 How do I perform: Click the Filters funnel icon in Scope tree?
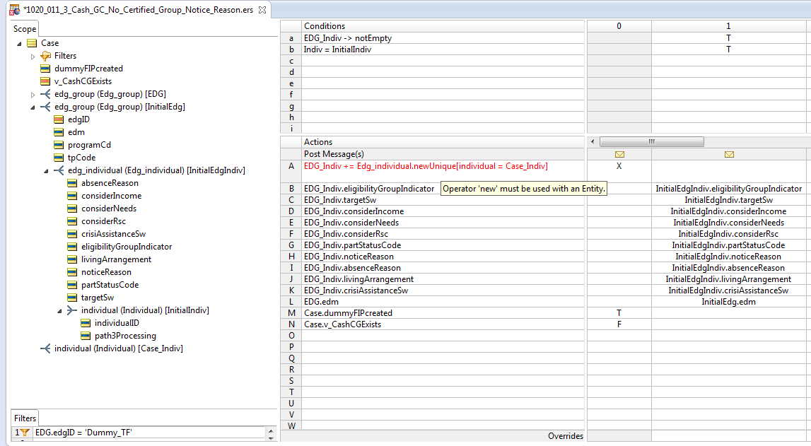[x=45, y=56]
